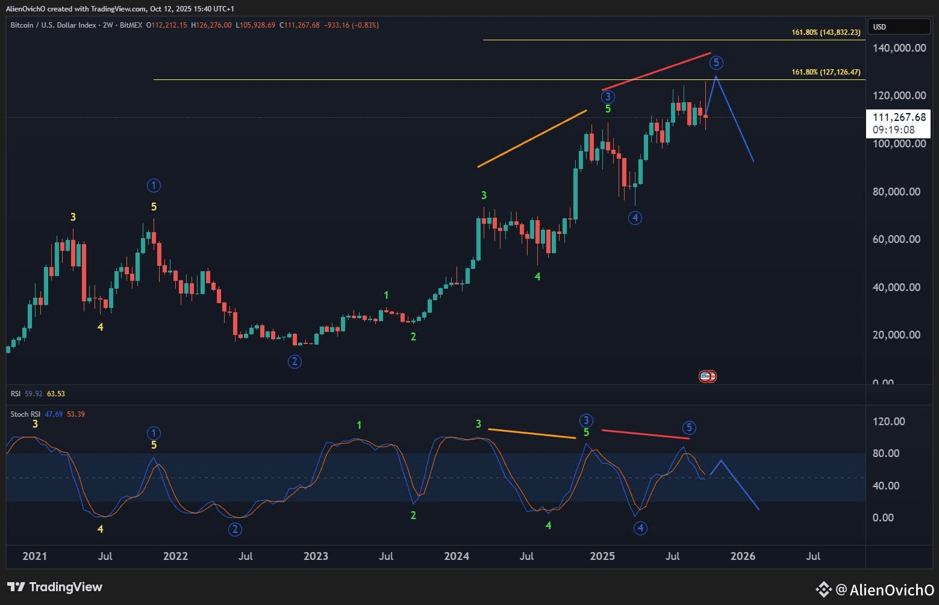
Task: Click the TradingView logo
Action: 55,587
